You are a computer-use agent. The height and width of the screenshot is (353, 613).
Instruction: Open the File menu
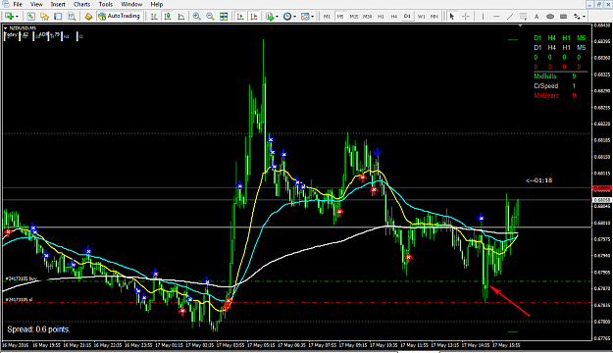18,4
